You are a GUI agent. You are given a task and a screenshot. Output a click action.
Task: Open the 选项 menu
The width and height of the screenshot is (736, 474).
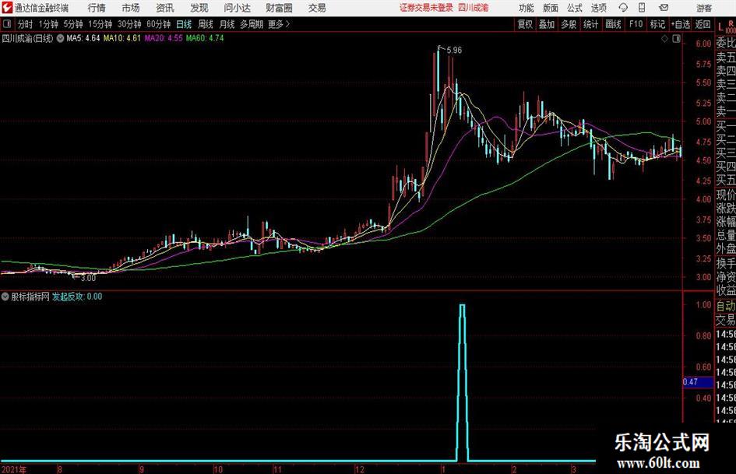pyautogui.click(x=598, y=8)
